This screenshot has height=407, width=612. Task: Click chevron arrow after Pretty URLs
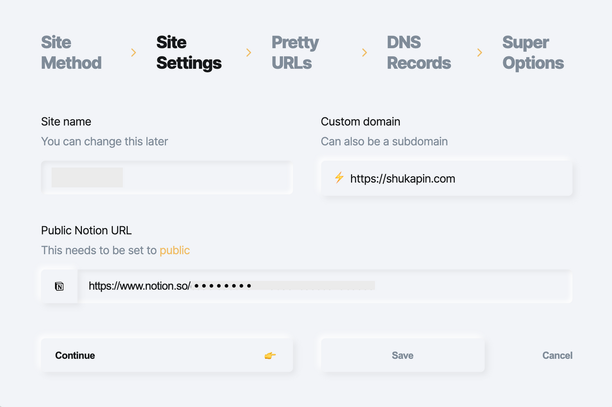tap(364, 52)
